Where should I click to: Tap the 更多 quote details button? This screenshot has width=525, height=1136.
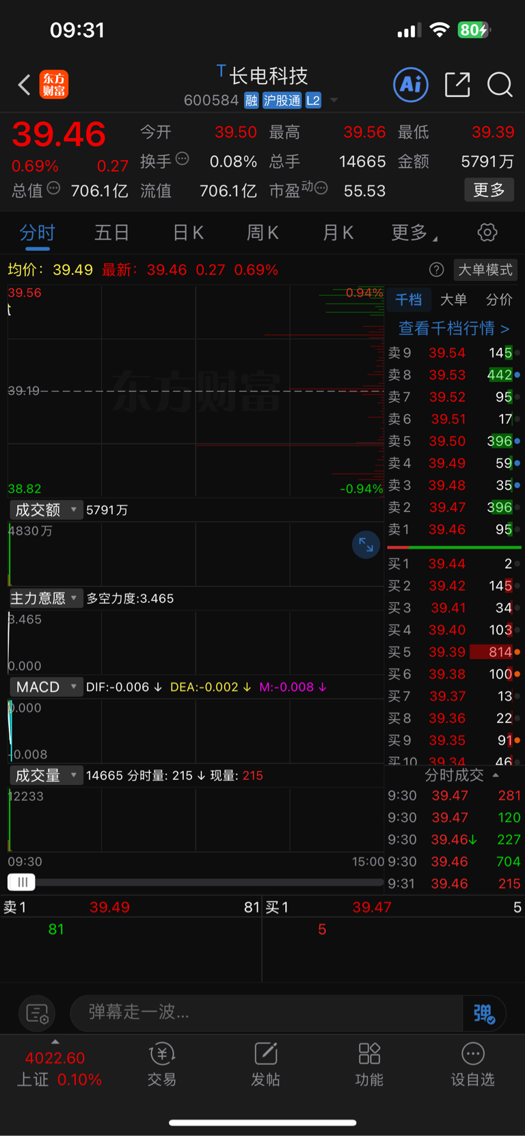(x=489, y=190)
